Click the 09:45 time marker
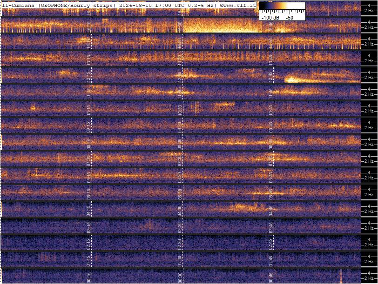The width and height of the screenshot is (378, 284). point(271,127)
